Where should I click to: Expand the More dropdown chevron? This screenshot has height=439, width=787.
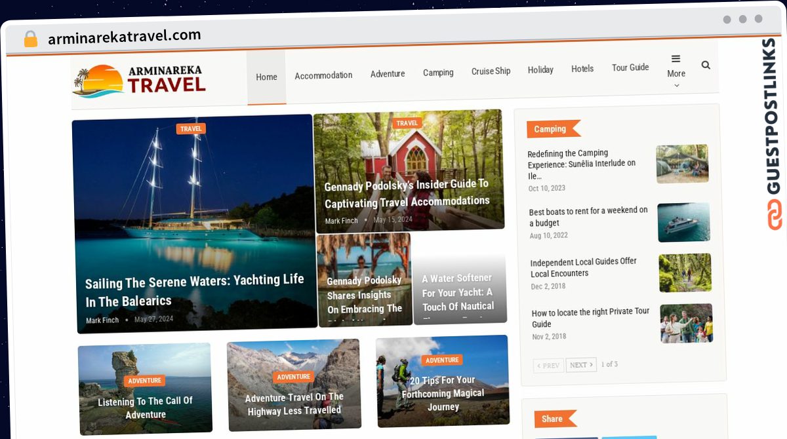pyautogui.click(x=677, y=85)
